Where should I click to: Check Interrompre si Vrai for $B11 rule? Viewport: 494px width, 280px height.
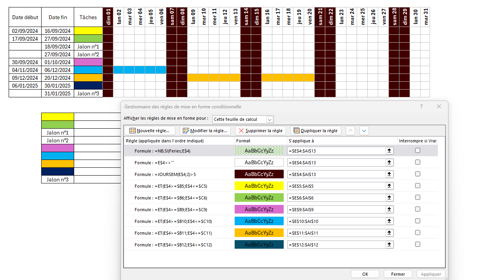click(417, 233)
